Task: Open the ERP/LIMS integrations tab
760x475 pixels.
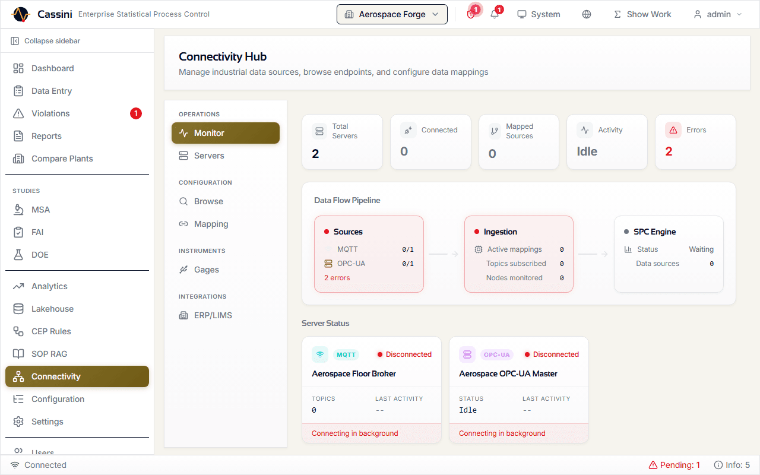Action: click(x=226, y=315)
